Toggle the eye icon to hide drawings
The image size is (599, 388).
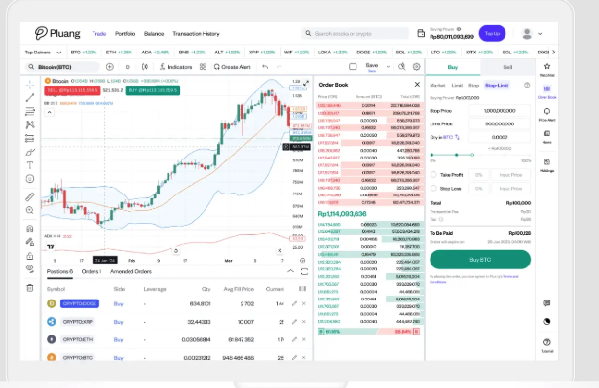pyautogui.click(x=30, y=268)
